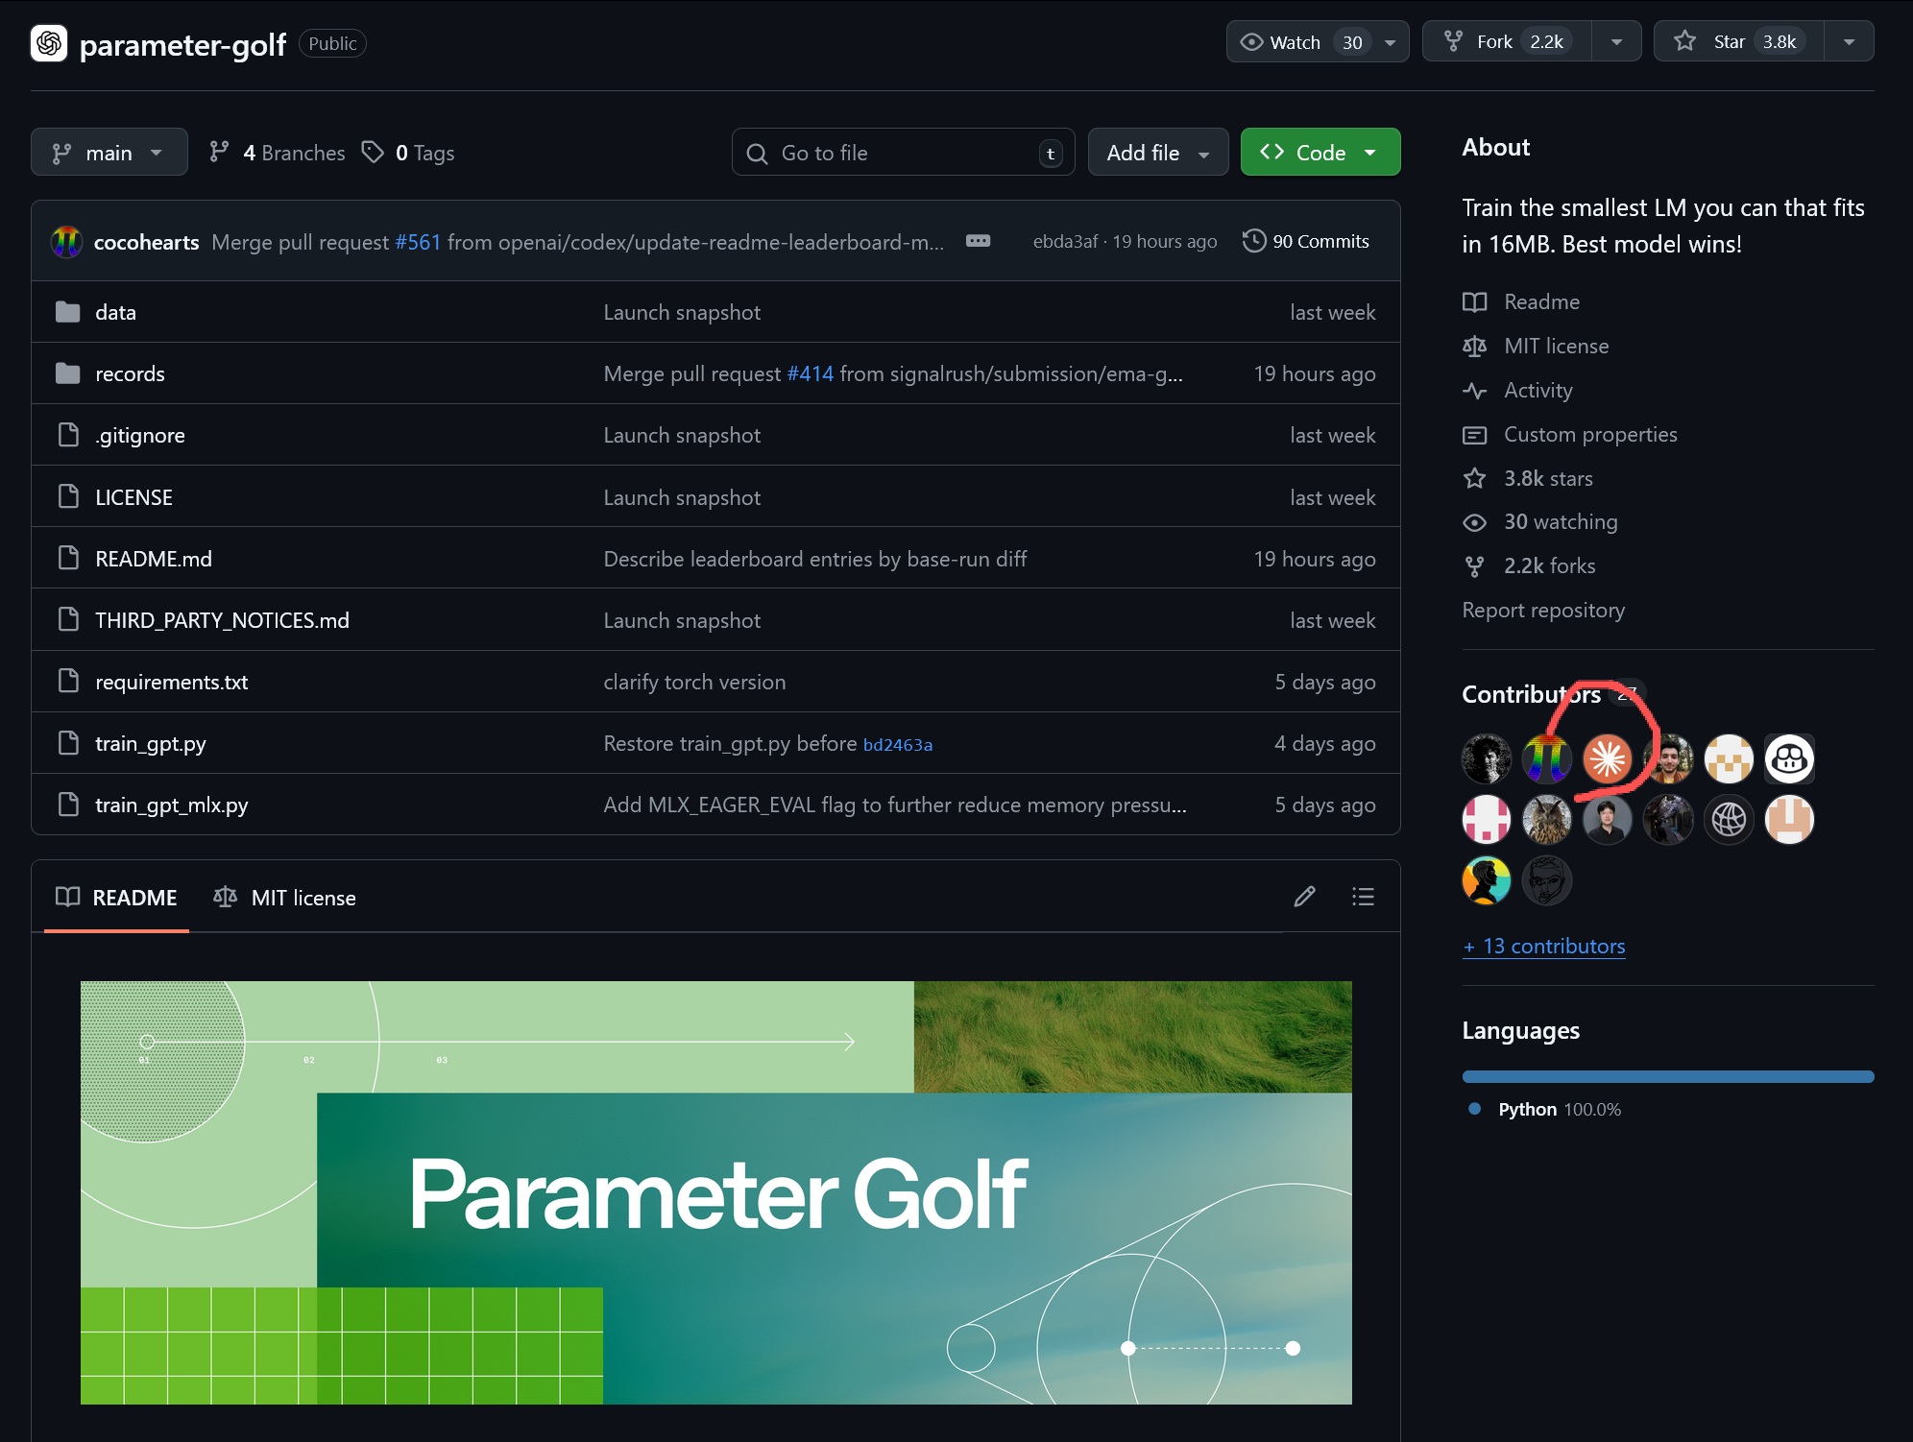This screenshot has width=1913, height=1442.
Task: Expand the Add file dropdown
Action: pyautogui.click(x=1157, y=152)
